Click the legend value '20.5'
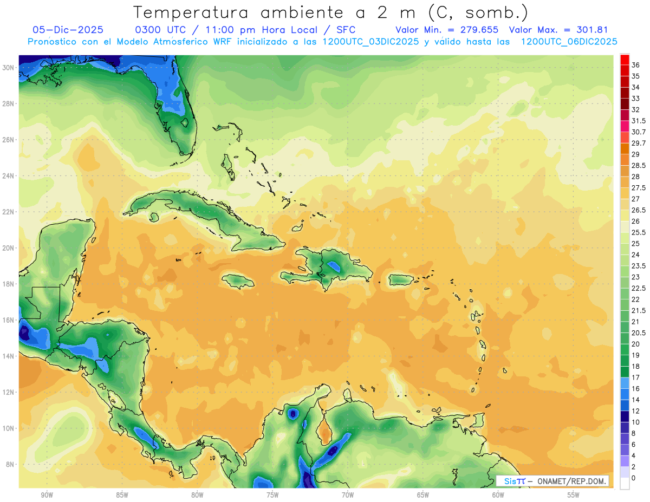The image size is (650, 502). 639,333
